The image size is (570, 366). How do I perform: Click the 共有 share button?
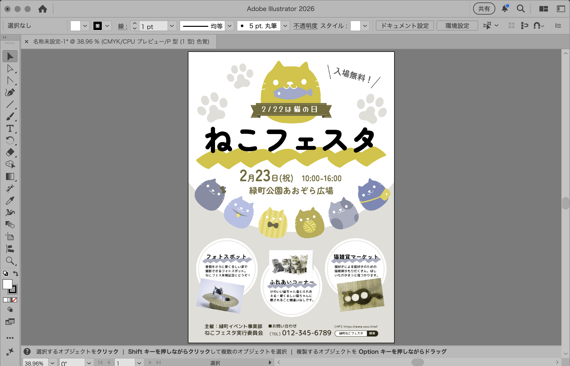pyautogui.click(x=484, y=9)
